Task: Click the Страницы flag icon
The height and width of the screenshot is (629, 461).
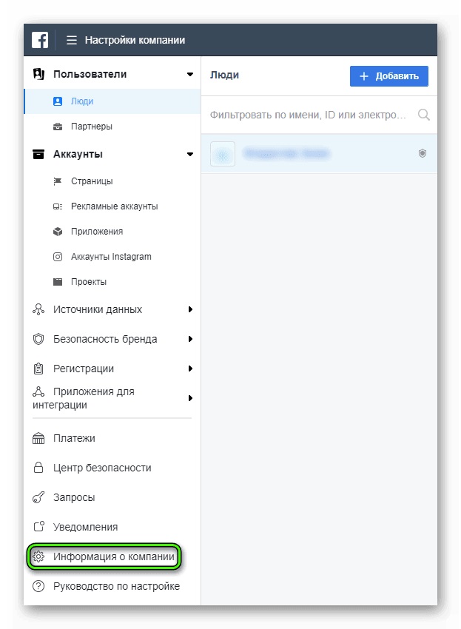Action: click(x=58, y=181)
